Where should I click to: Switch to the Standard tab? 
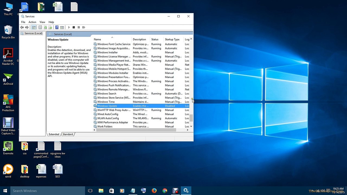click(68, 134)
